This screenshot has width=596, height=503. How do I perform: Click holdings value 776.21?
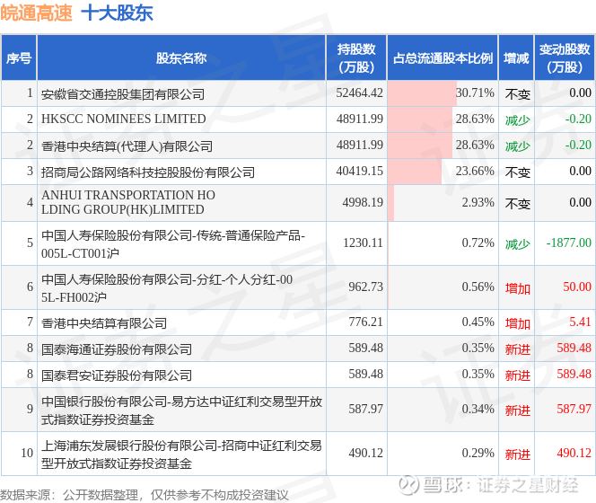[x=365, y=322]
